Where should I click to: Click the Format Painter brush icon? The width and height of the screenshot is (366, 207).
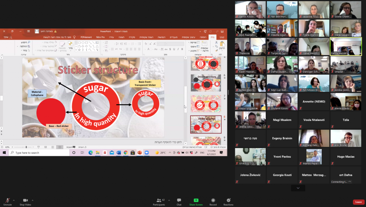click(x=216, y=51)
